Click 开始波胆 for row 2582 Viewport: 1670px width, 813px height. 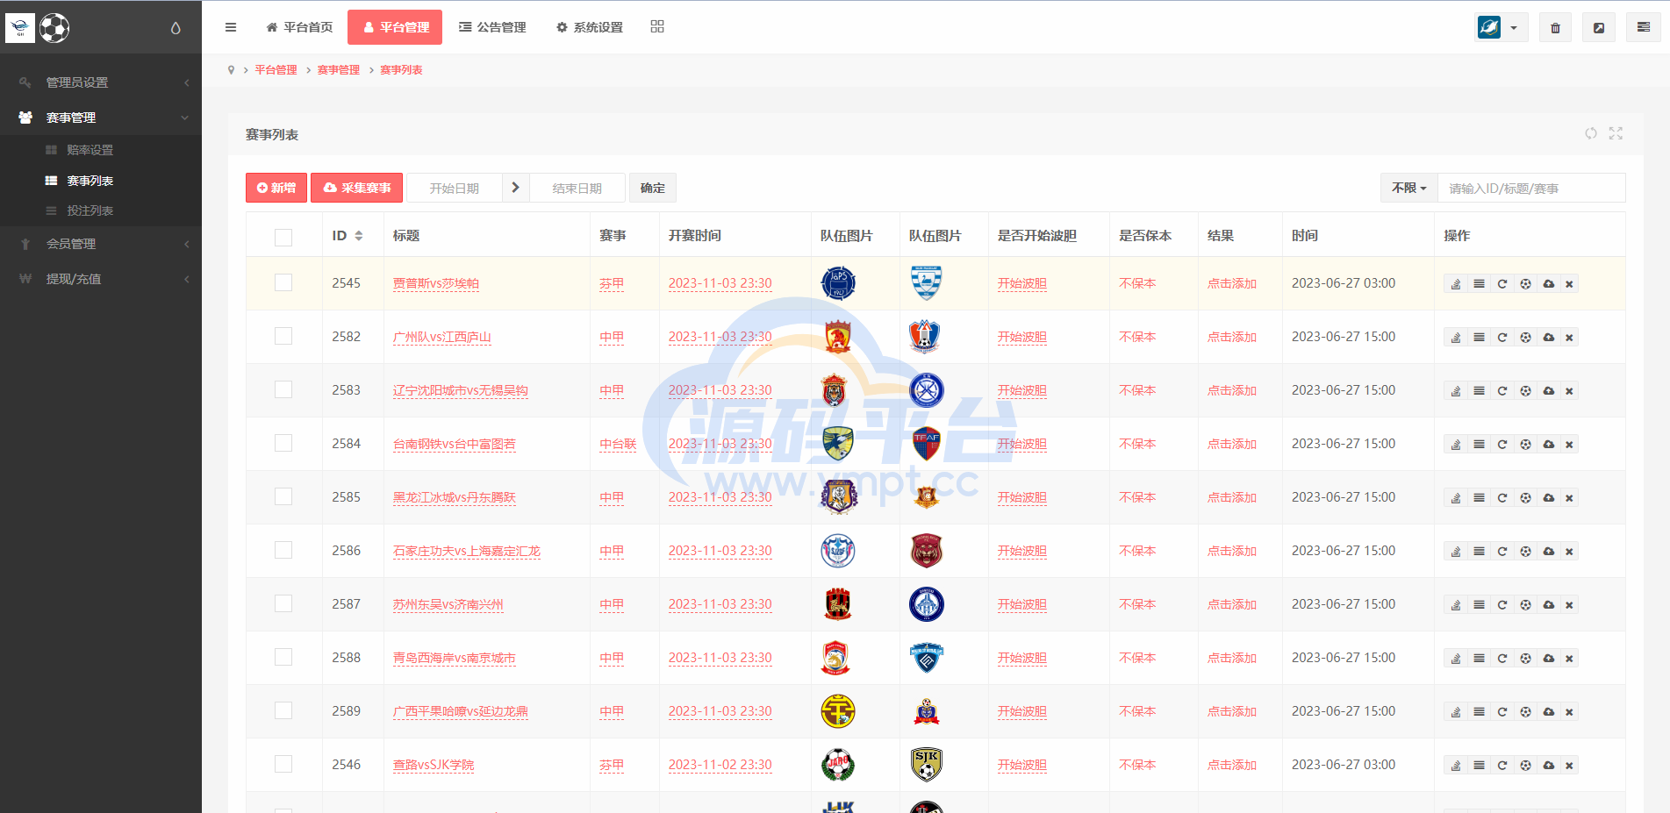pyautogui.click(x=1022, y=337)
